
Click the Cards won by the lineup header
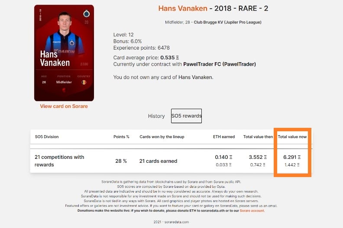pyautogui.click(x=162, y=137)
